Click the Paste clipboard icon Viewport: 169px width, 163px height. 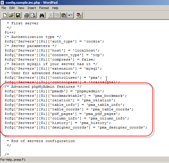(64, 15)
